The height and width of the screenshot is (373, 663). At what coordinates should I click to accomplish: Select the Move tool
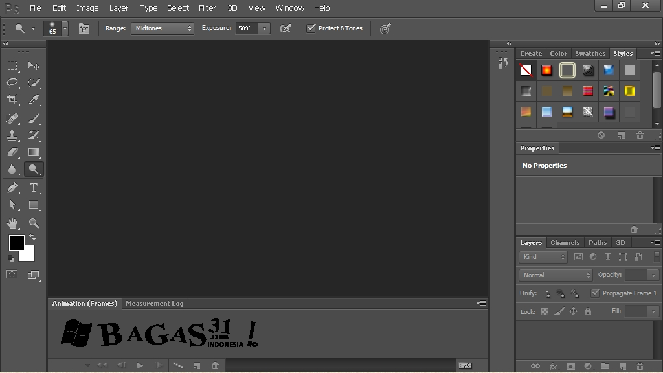point(34,65)
